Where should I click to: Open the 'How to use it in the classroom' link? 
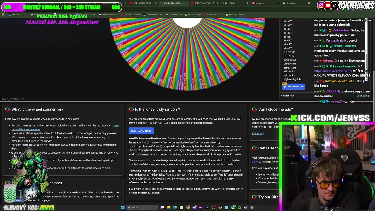point(65,127)
